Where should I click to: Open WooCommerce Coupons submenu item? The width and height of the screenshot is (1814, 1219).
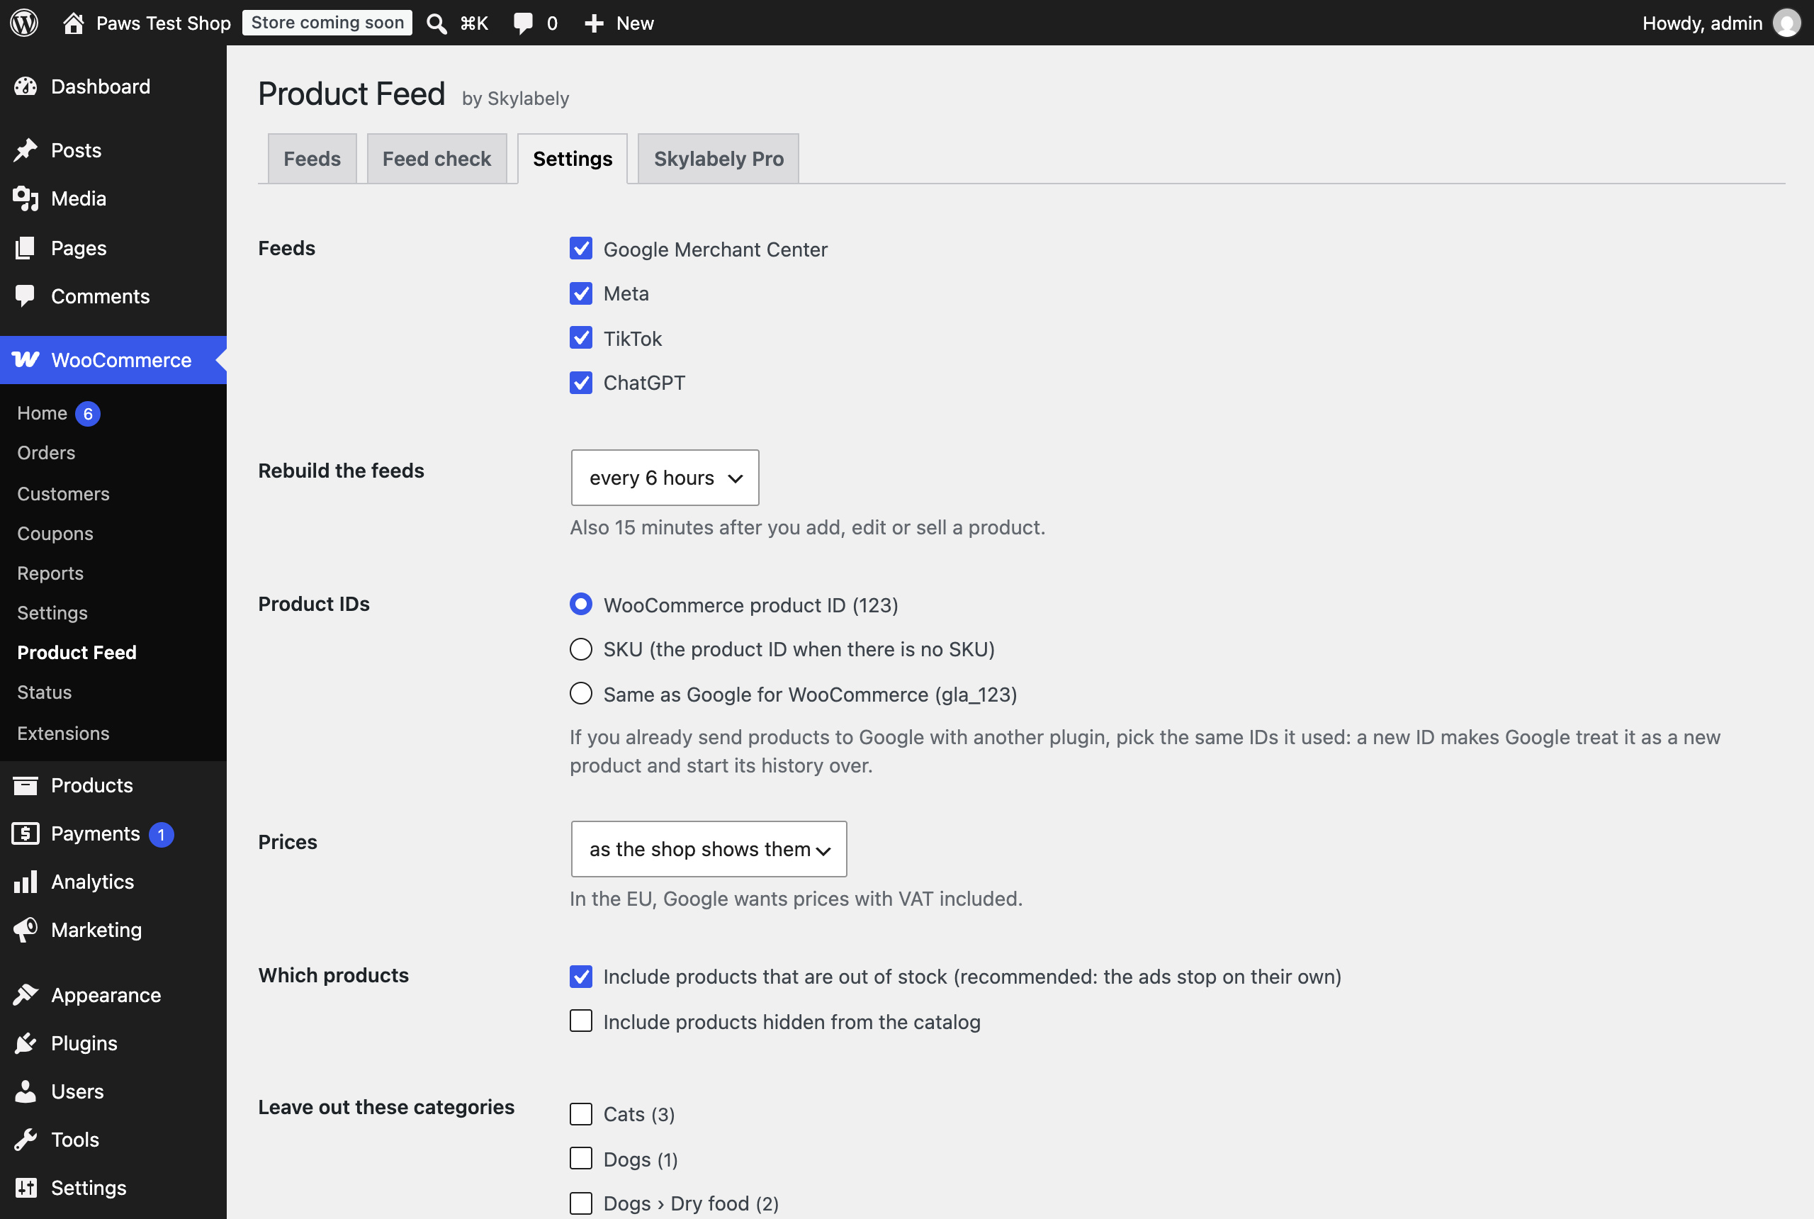(55, 533)
